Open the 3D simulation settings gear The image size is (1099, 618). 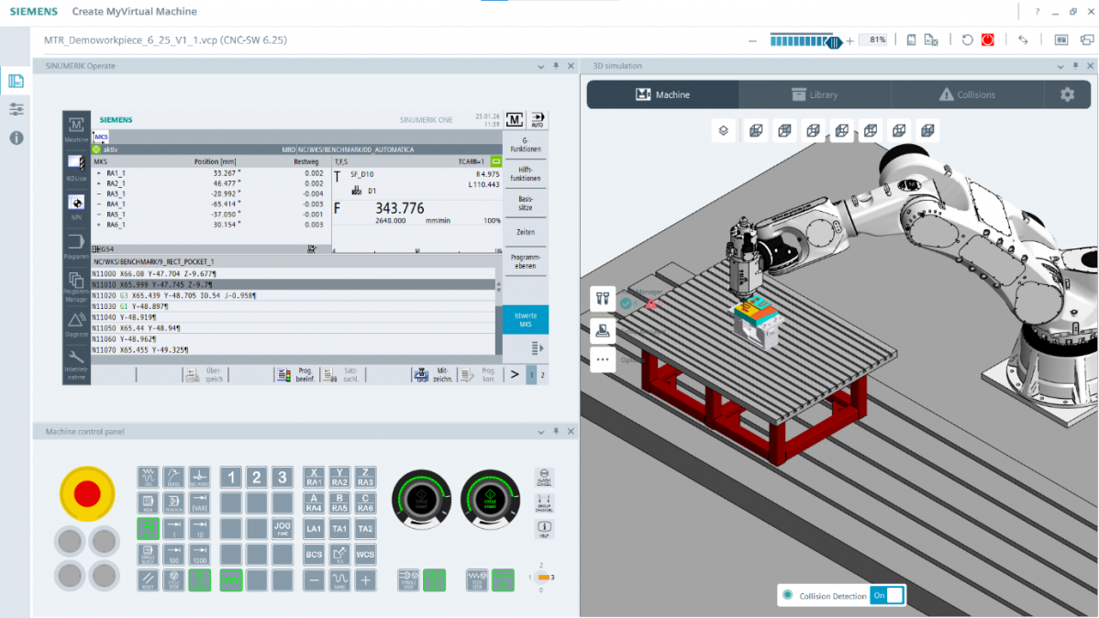(x=1068, y=94)
